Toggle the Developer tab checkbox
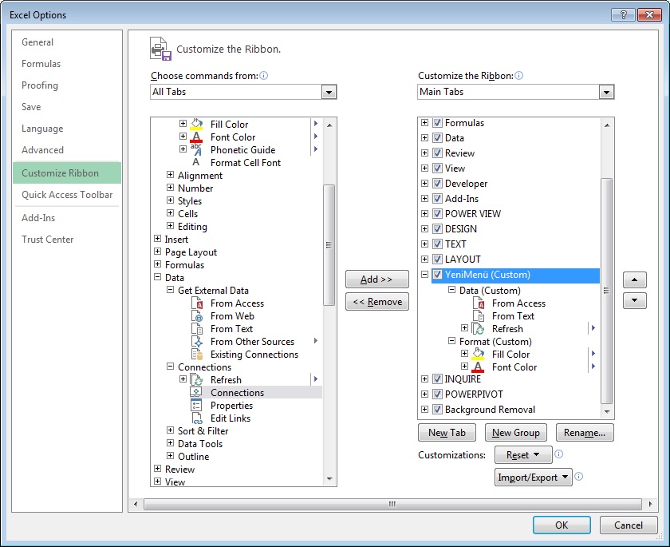The image size is (670, 547). pyautogui.click(x=437, y=183)
